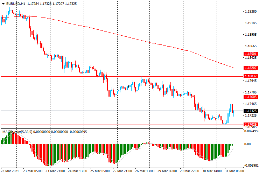
Task: Click the 1.18665 price scale value
Action: coord(251,46)
